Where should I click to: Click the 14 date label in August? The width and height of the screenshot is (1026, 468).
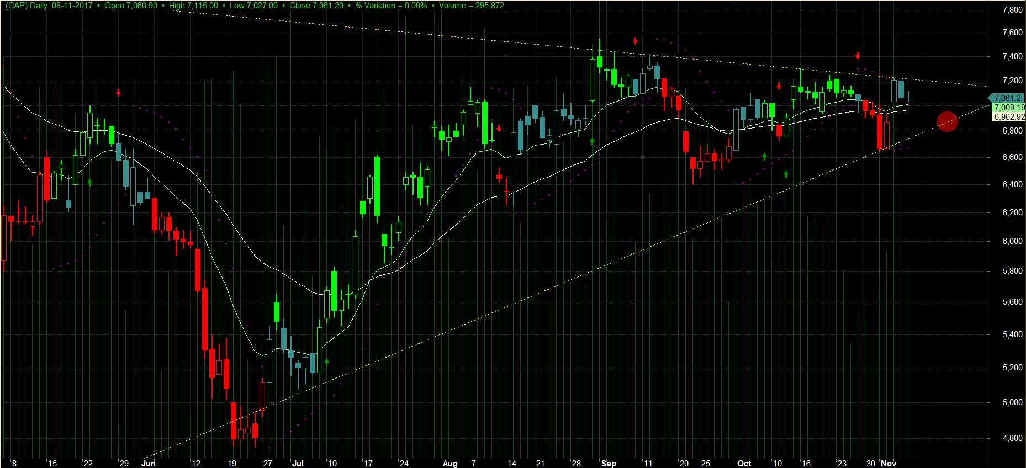512,464
